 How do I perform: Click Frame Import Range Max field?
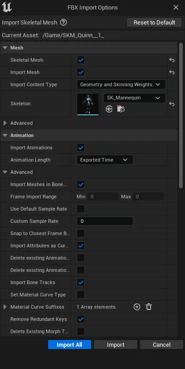(x=148, y=197)
